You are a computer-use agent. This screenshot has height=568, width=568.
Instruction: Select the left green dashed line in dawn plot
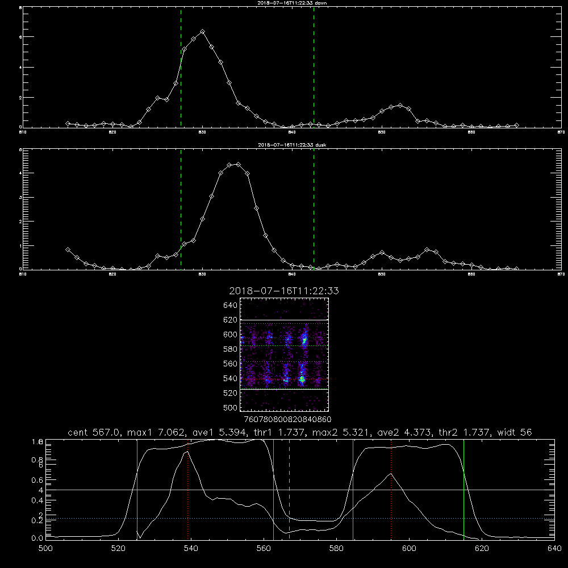pos(181,68)
